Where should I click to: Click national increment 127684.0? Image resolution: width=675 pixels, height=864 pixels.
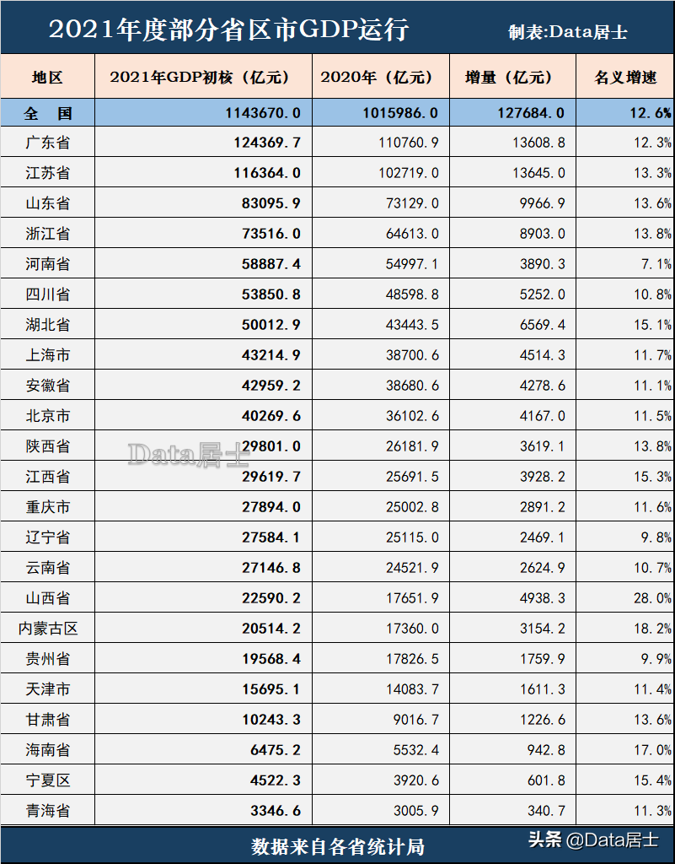pyautogui.click(x=531, y=114)
